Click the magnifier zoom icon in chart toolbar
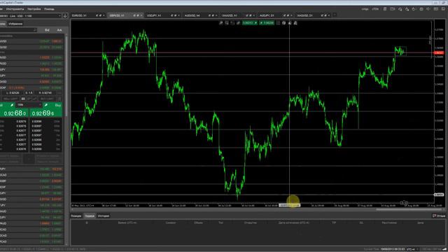The height and width of the screenshot is (252, 448). [x=221, y=23]
